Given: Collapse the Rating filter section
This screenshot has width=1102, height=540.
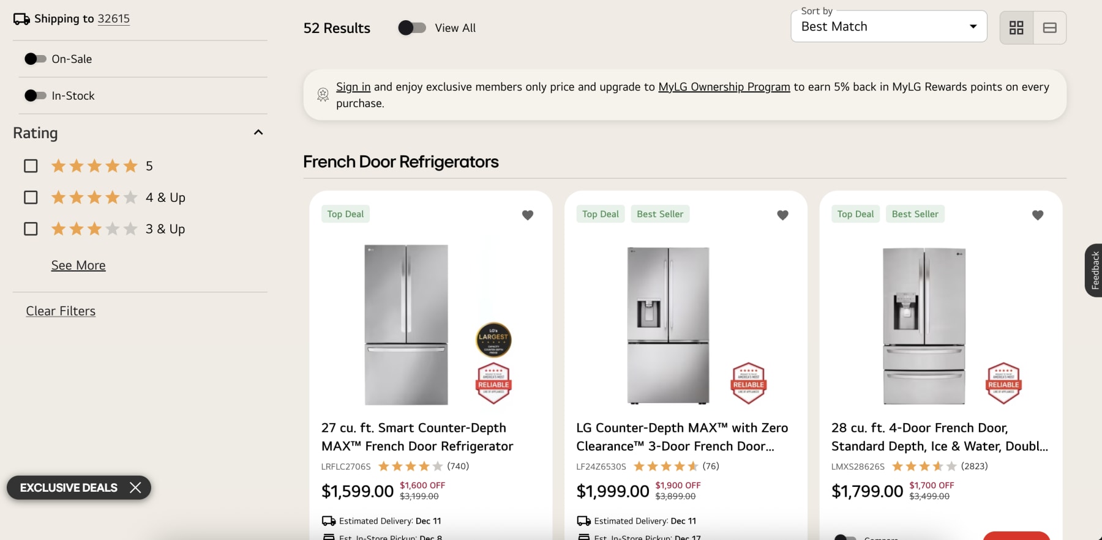Looking at the screenshot, I should point(258,131).
